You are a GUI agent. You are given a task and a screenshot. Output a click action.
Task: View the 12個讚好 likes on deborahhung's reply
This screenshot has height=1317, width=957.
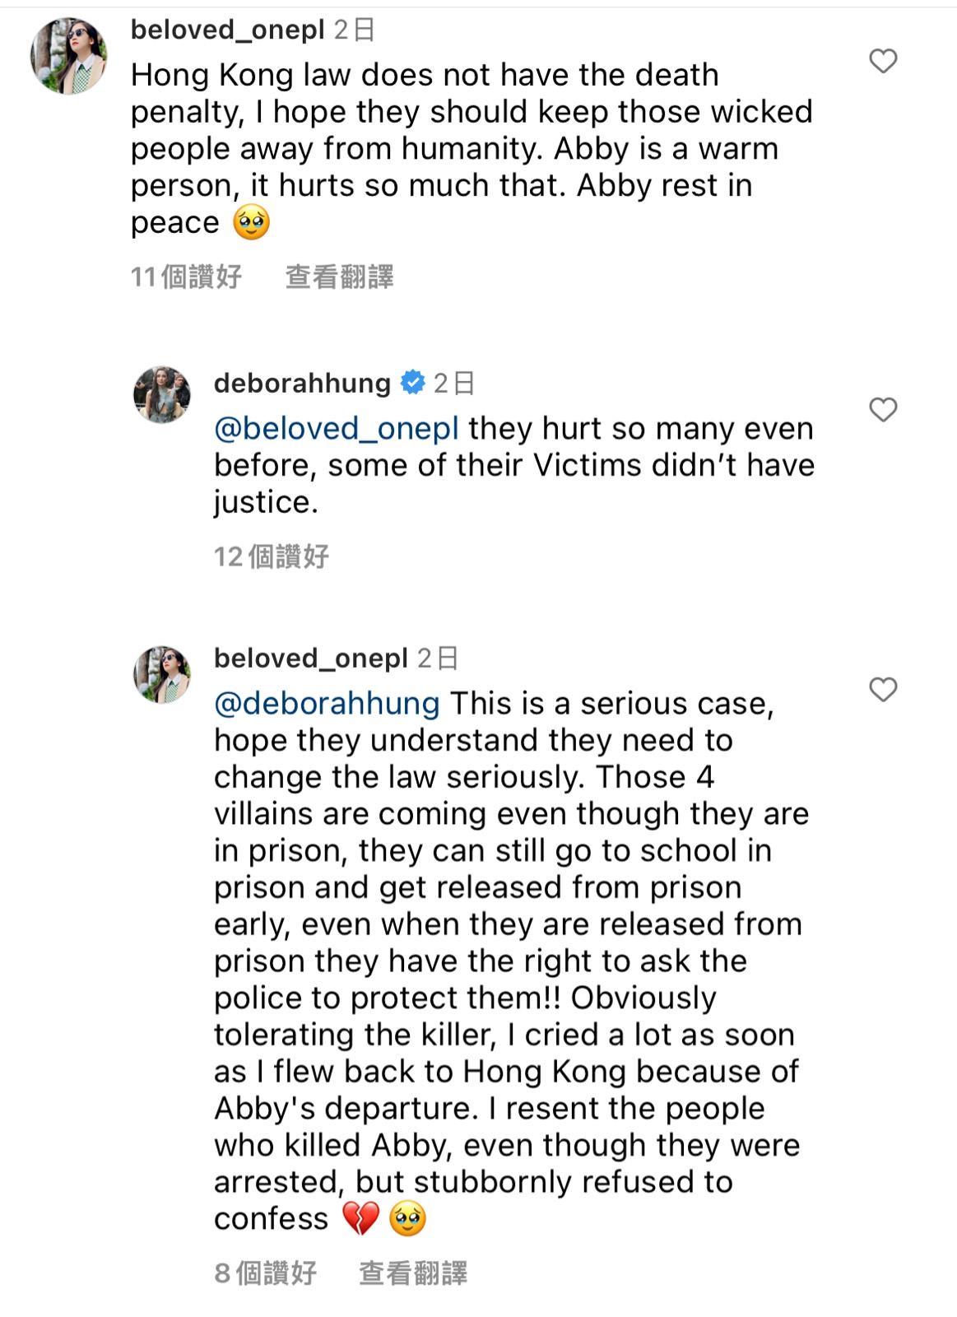coord(272,556)
